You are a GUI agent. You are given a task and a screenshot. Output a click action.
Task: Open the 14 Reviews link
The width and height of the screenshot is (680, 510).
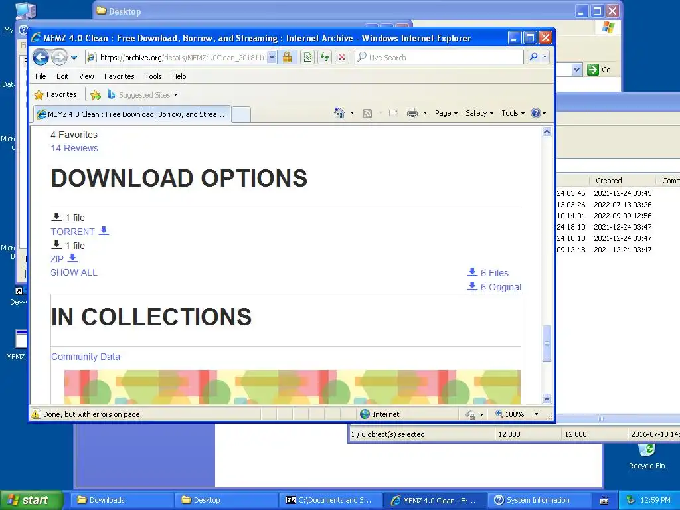[74, 148]
